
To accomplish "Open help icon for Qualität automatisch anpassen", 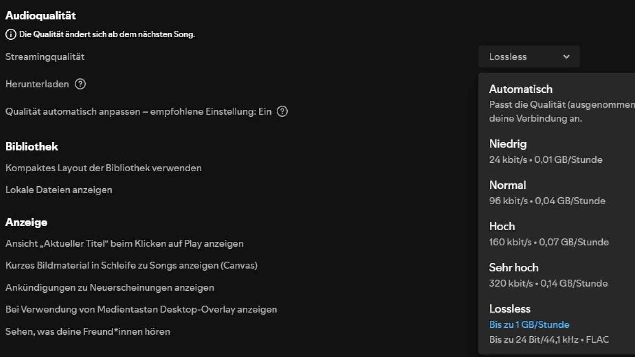I will pyautogui.click(x=282, y=111).
